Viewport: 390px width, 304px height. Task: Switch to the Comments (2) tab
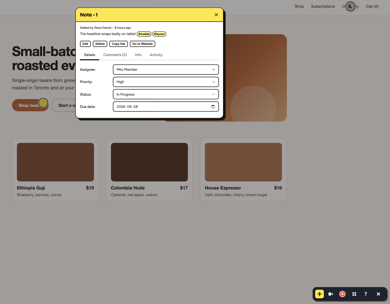[x=115, y=55]
